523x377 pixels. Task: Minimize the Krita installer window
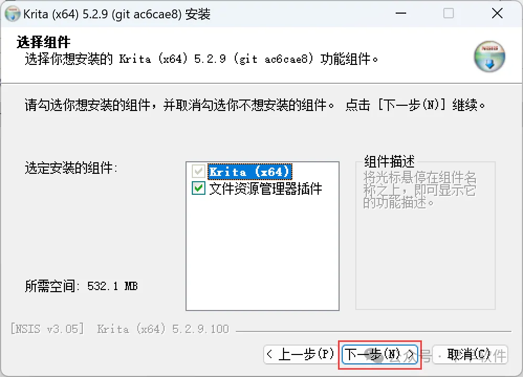point(400,13)
